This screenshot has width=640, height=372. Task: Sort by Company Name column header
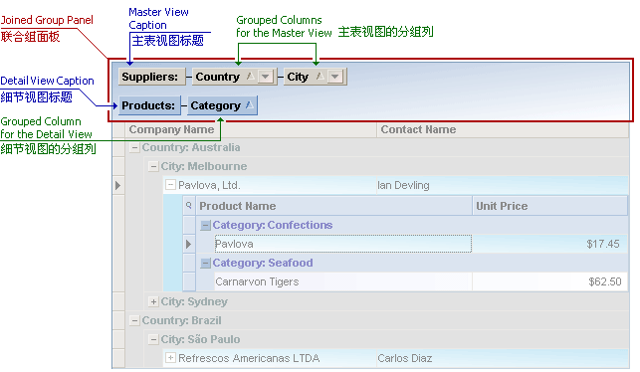251,129
